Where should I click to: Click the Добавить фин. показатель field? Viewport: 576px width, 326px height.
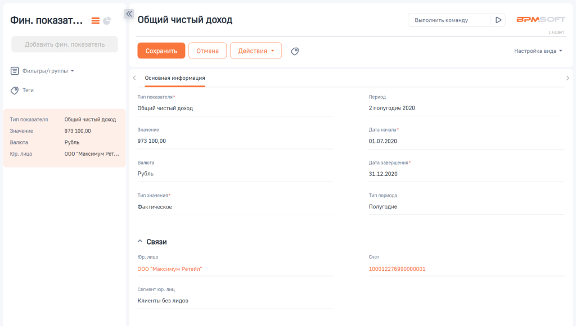coord(64,44)
